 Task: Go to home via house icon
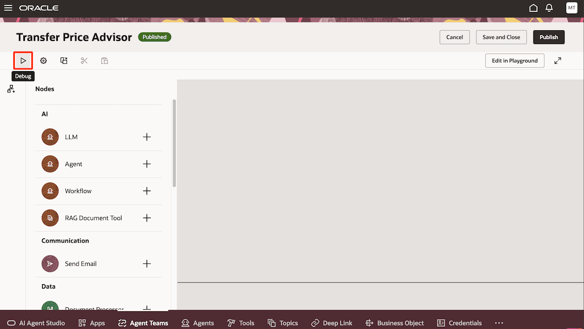(x=534, y=8)
